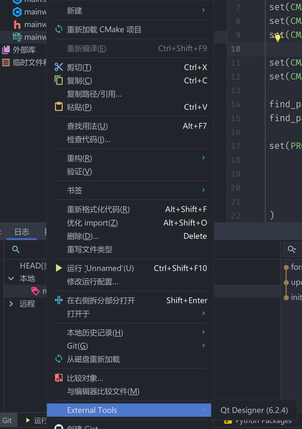This screenshot has width=302, height=429.
Task: Open the Git tool window button
Action: click(x=8, y=420)
